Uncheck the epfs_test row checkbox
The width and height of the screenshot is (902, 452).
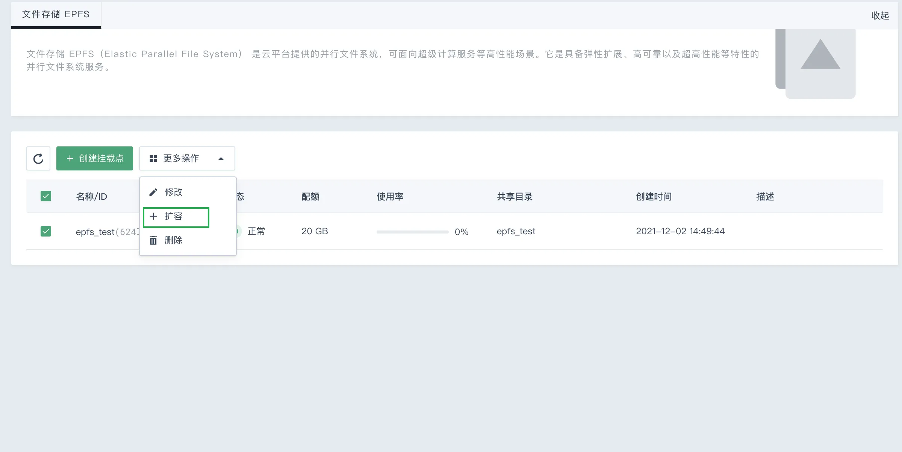[46, 231]
